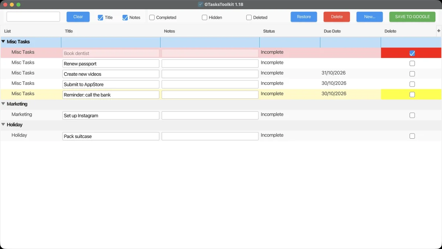Click notes field for Renew passport

[x=210, y=63]
